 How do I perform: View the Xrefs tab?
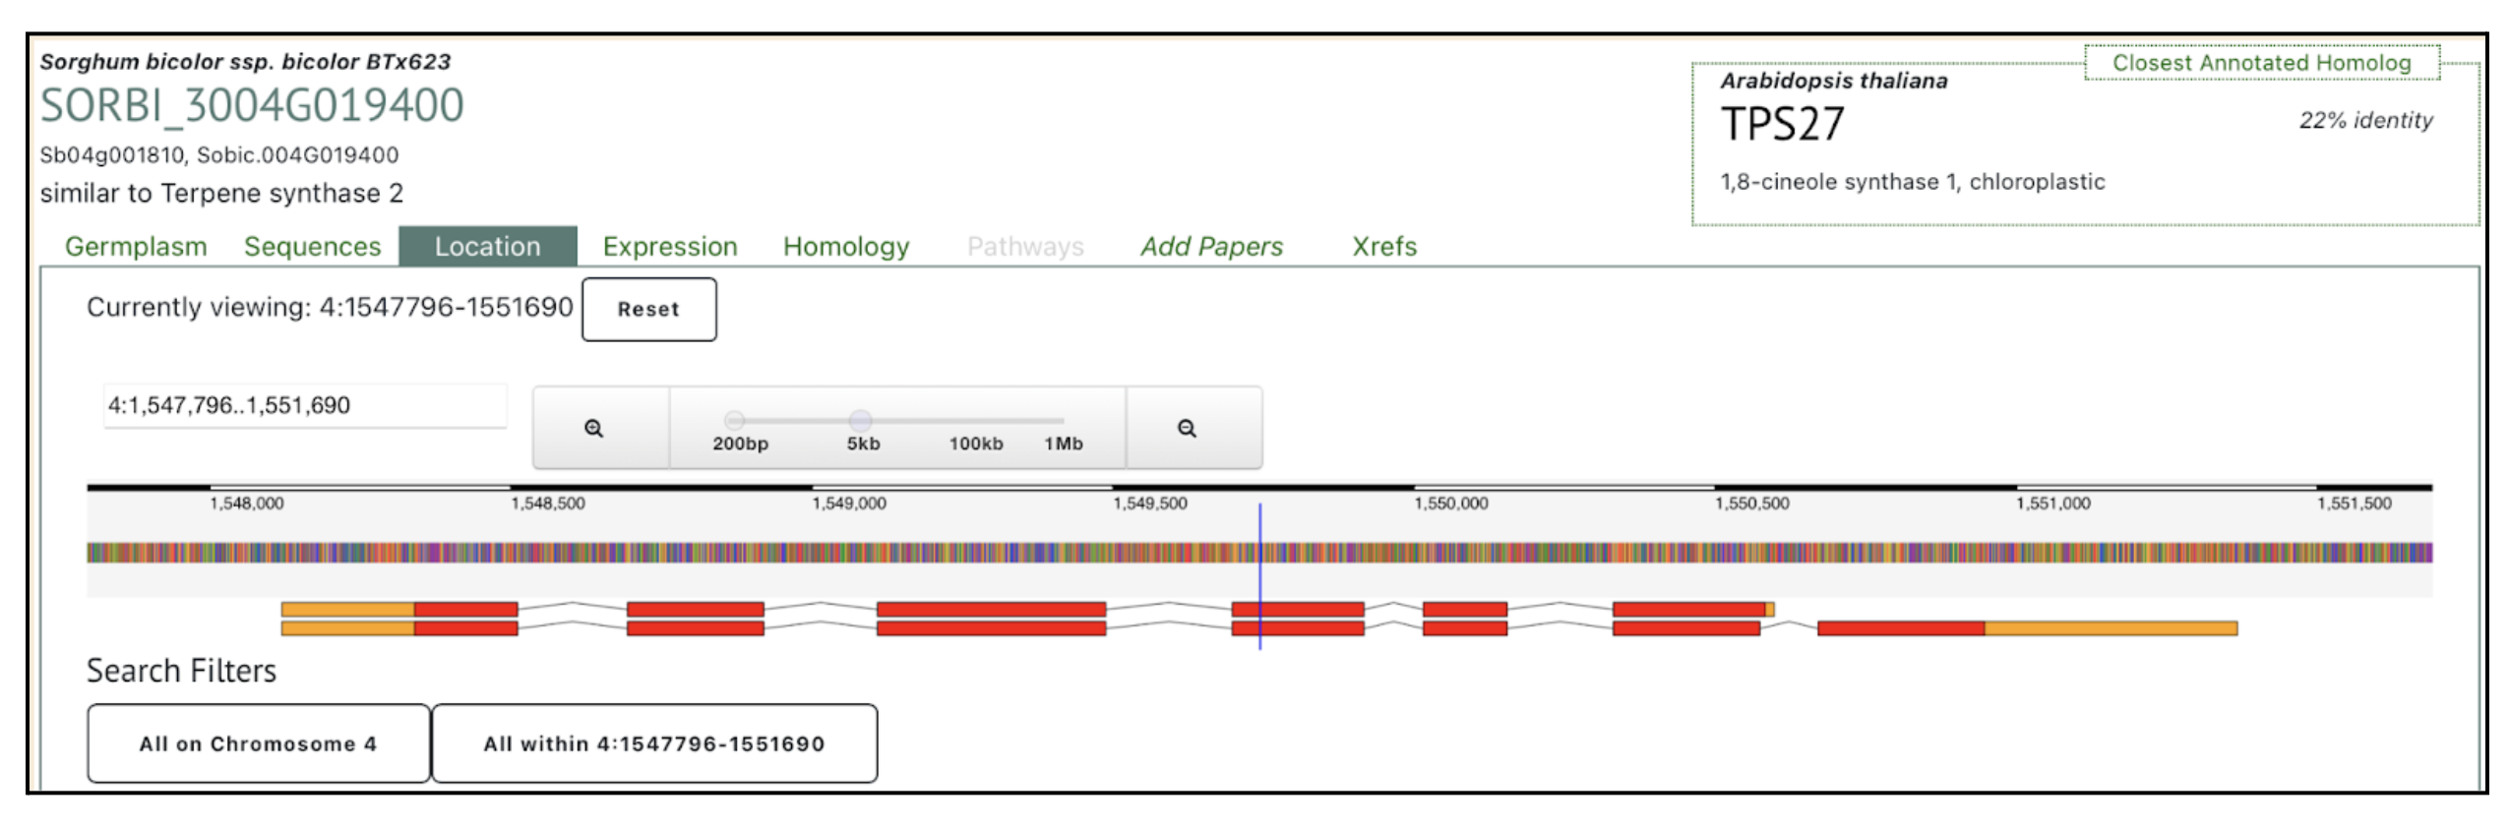[1383, 246]
